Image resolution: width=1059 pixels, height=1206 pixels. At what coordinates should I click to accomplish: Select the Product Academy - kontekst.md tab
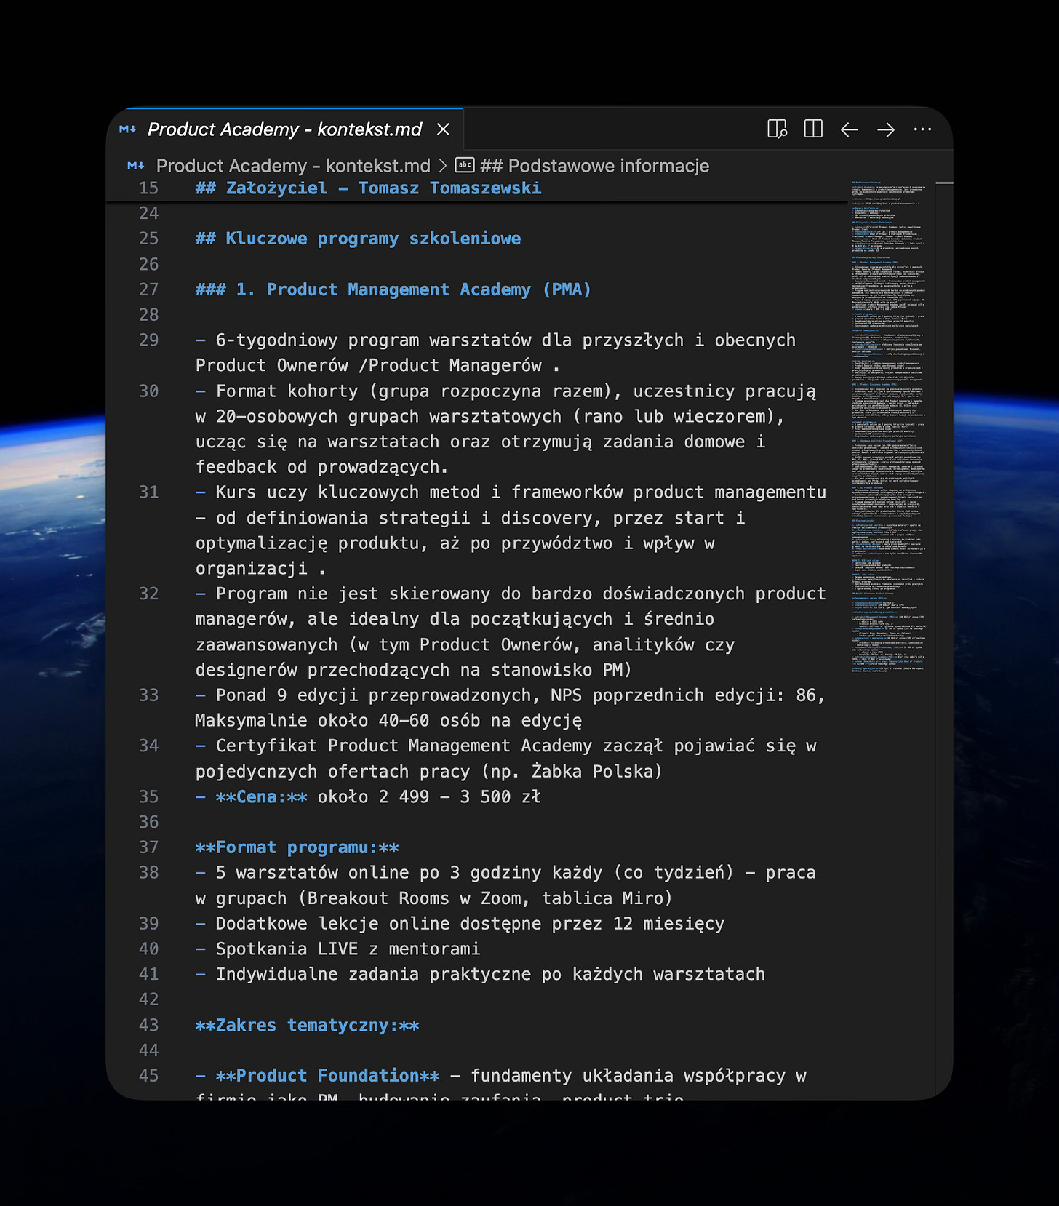click(x=285, y=129)
